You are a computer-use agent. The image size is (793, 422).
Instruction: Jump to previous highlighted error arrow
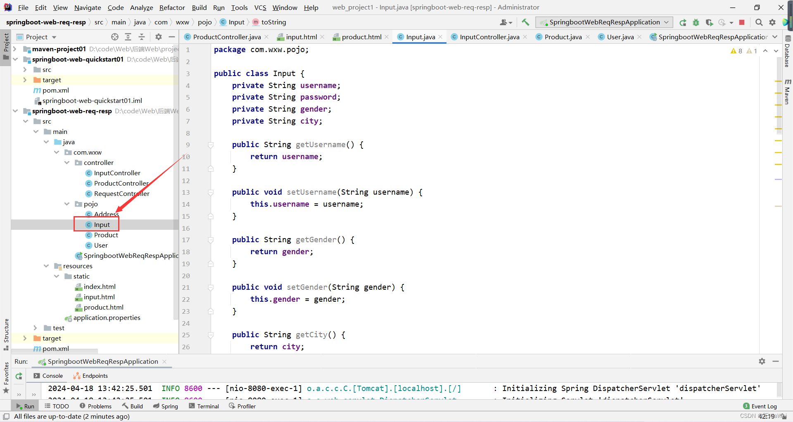coord(765,51)
